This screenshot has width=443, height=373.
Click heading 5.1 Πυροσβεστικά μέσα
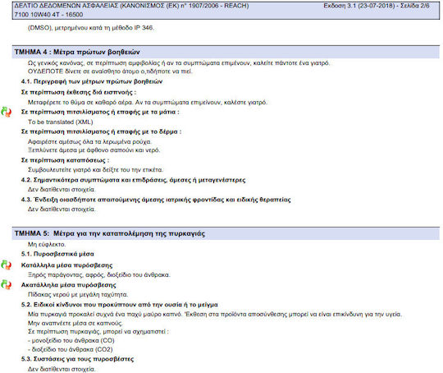click(x=57, y=254)
